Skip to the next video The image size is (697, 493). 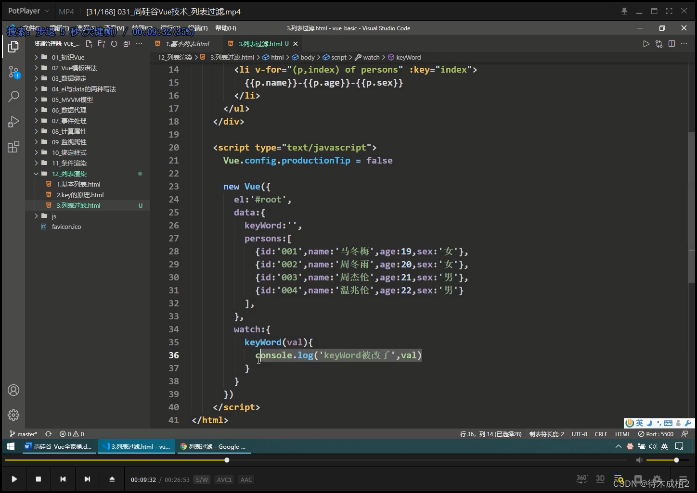pyautogui.click(x=87, y=479)
